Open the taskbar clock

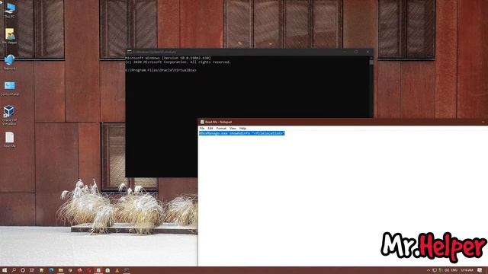coord(467,270)
